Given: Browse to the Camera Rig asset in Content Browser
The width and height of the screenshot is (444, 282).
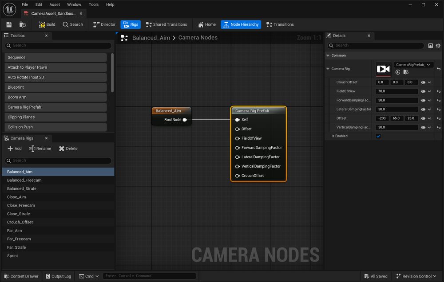Looking at the screenshot, I should (406, 72).
